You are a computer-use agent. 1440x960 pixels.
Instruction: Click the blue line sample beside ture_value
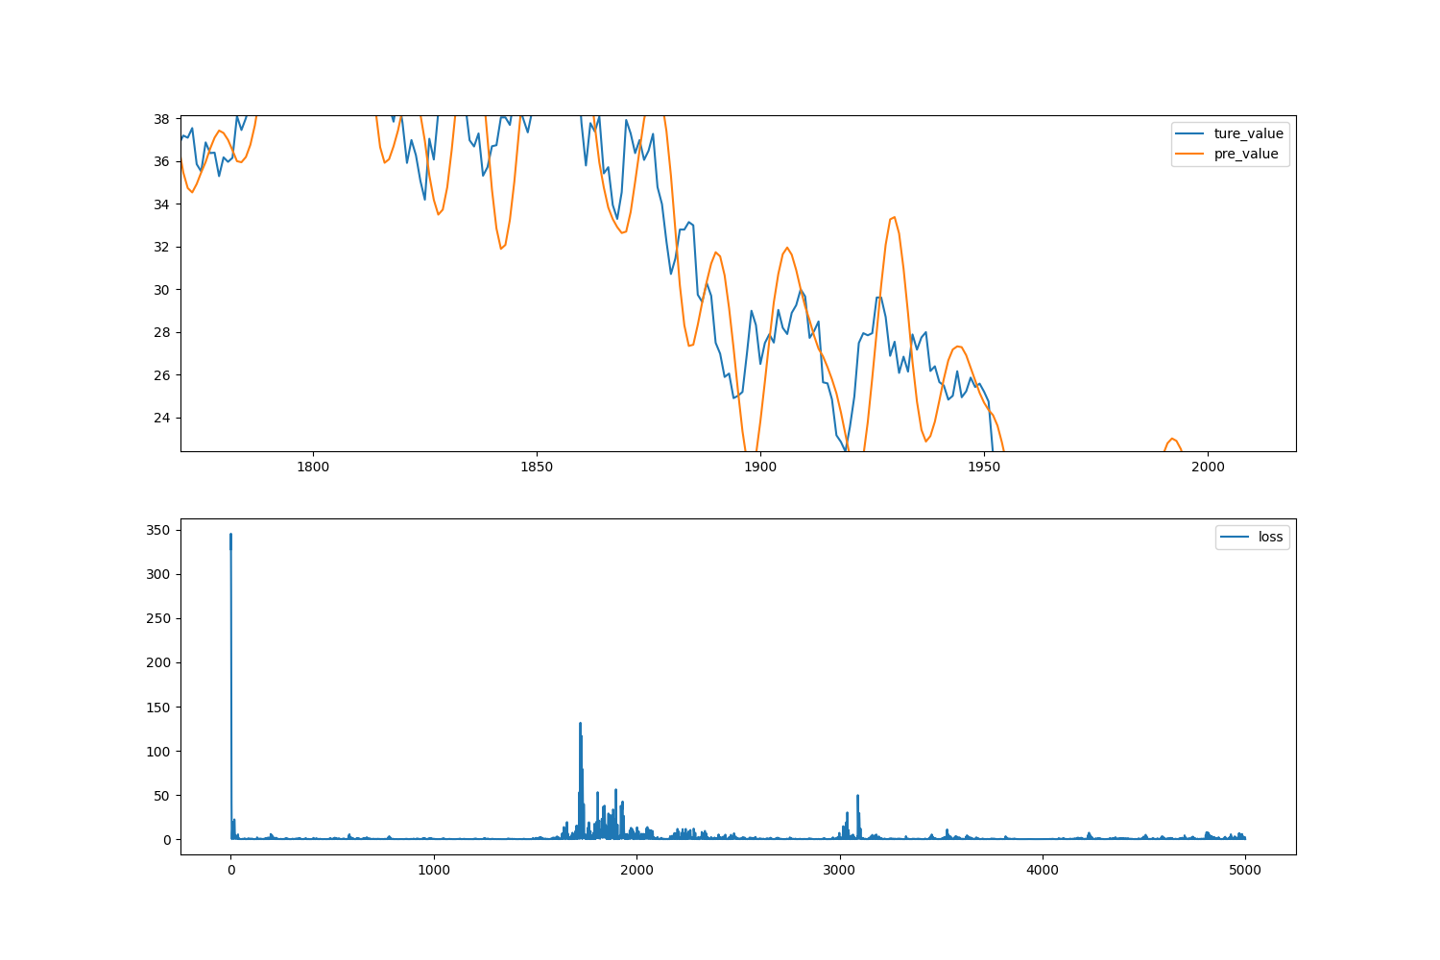(1191, 133)
